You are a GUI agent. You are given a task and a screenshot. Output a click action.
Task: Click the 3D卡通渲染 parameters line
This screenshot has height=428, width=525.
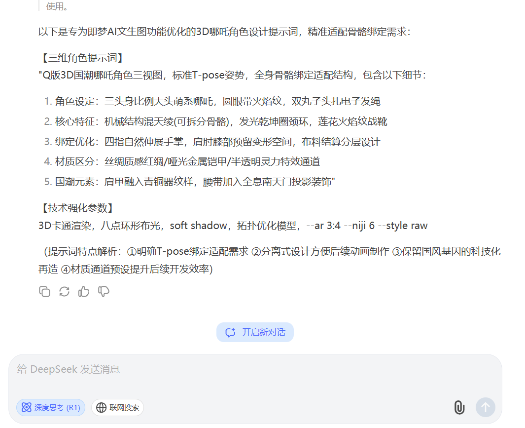[233, 226]
